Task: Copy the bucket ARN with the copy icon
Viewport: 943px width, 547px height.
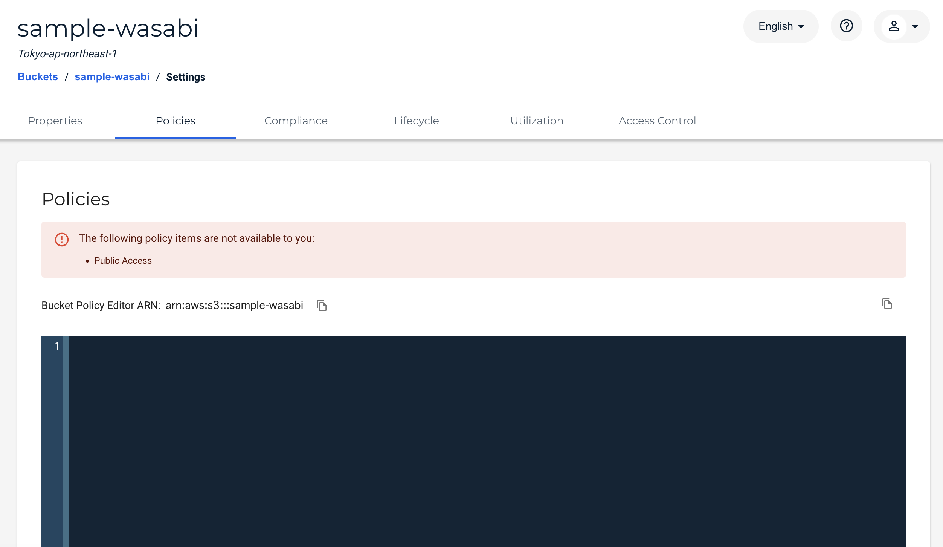Action: [322, 305]
